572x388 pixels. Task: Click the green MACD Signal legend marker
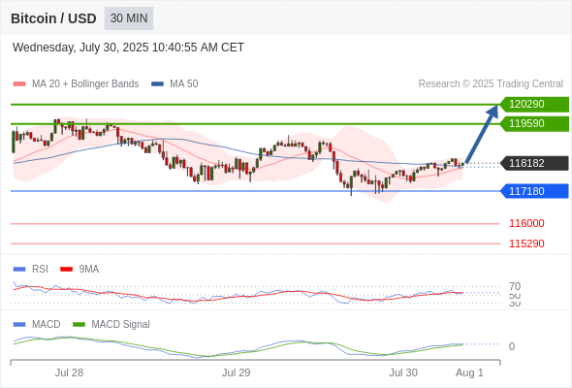click(79, 325)
